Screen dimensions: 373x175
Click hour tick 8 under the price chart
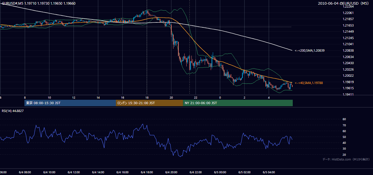click(25, 97)
